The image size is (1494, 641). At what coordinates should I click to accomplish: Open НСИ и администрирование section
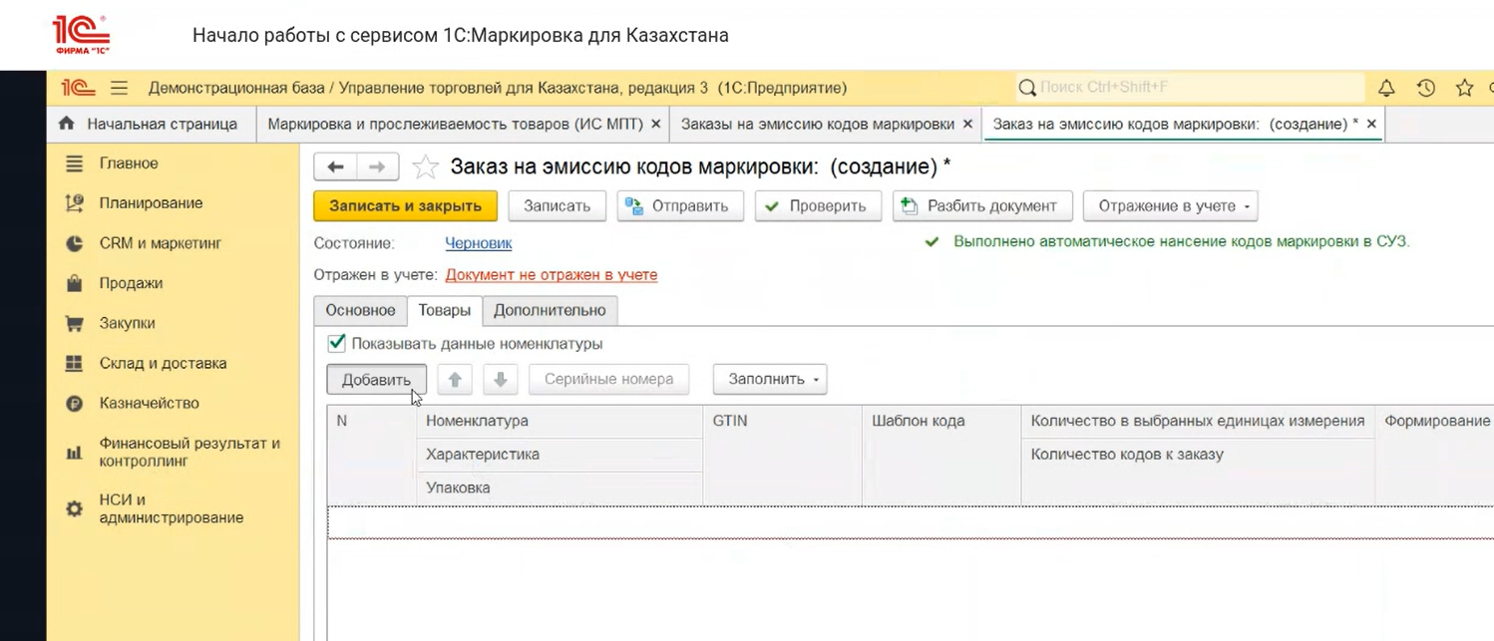[172, 509]
